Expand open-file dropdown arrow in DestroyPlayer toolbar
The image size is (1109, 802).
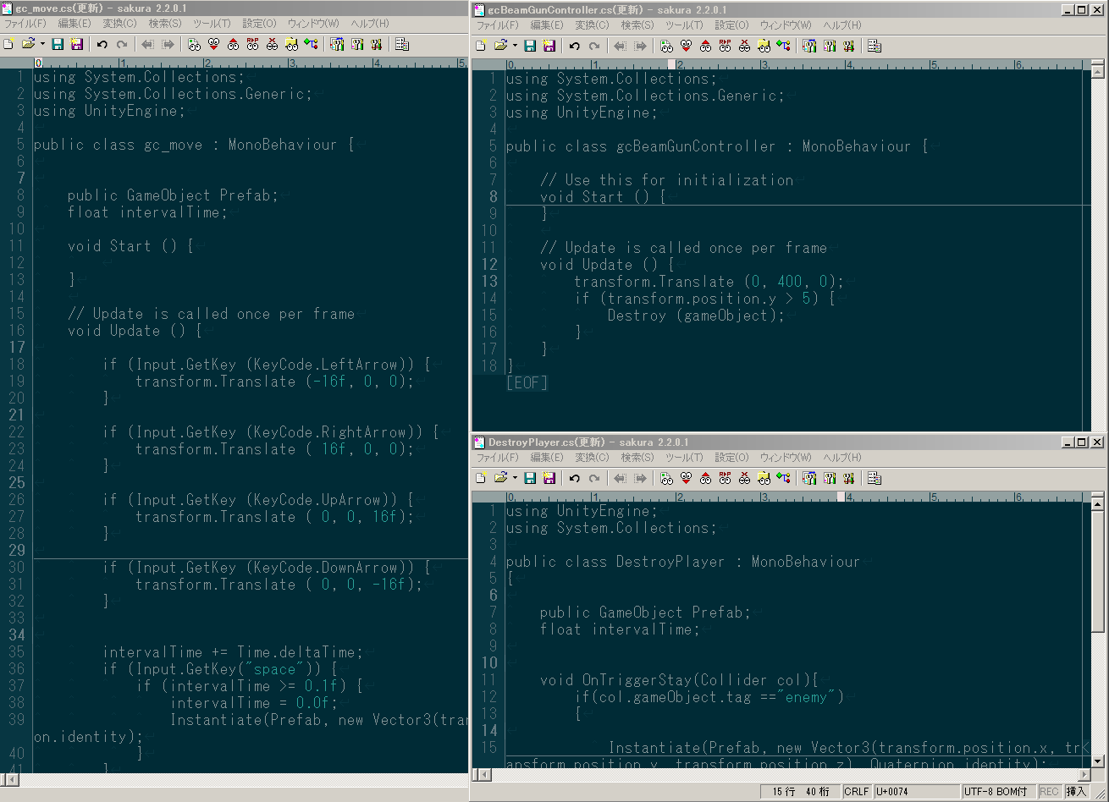[x=515, y=478]
